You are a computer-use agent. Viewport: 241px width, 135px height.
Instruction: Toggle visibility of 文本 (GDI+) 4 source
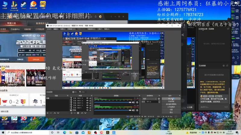(x=87, y=100)
